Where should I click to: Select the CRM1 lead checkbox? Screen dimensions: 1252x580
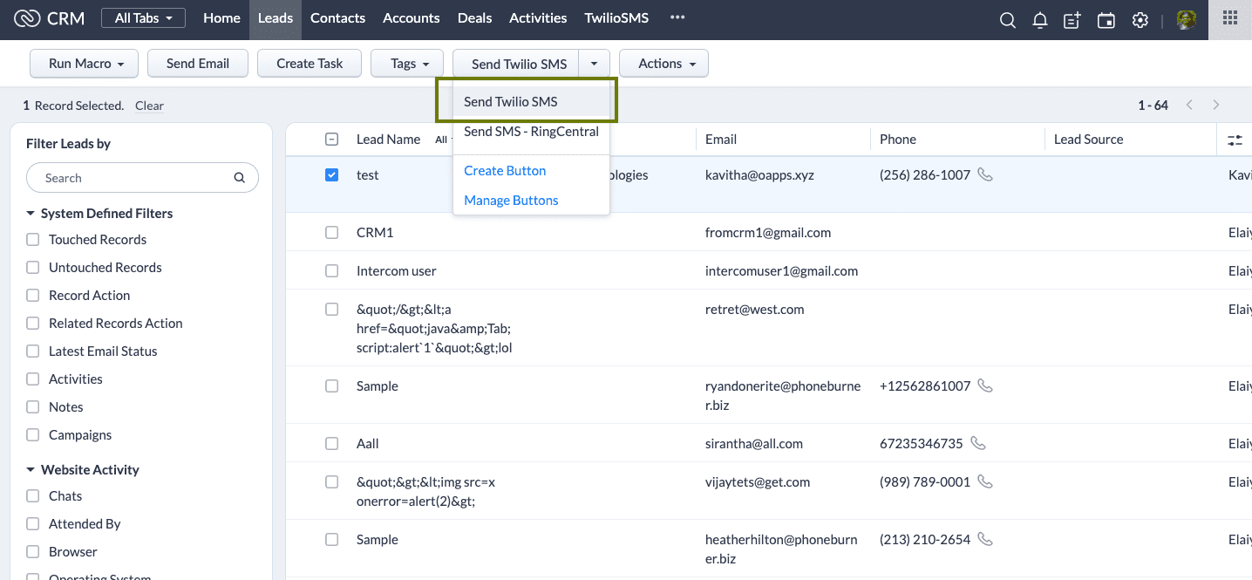tap(331, 232)
